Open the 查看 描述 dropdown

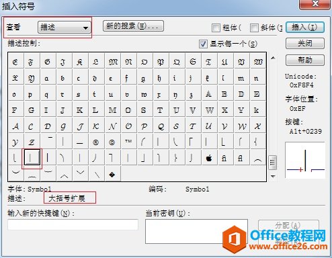[x=65, y=28]
